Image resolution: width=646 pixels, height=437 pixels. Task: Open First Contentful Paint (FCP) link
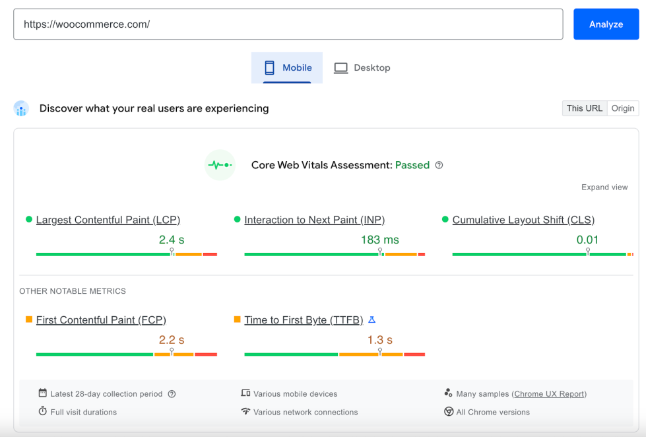point(101,320)
